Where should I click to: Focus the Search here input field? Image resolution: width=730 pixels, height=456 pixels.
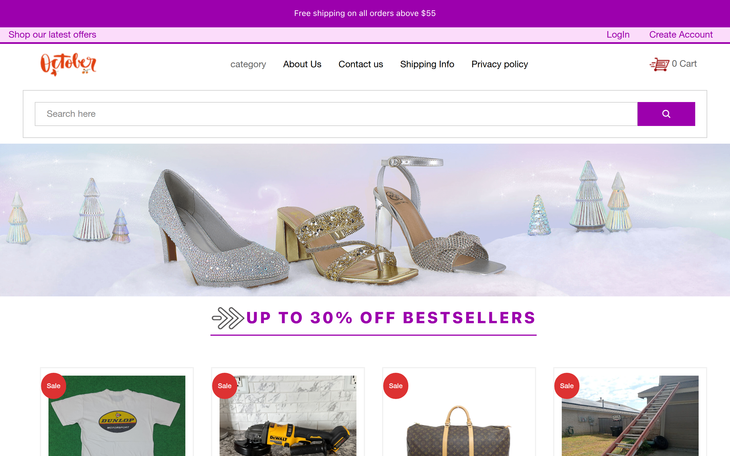point(336,114)
